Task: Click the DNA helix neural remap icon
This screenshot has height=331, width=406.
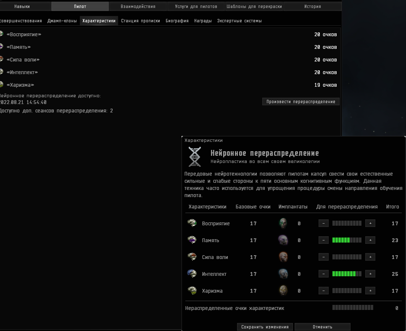Action: [195, 157]
